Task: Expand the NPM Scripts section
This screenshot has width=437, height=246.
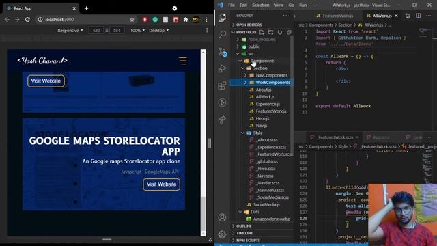Action: [x=248, y=240]
